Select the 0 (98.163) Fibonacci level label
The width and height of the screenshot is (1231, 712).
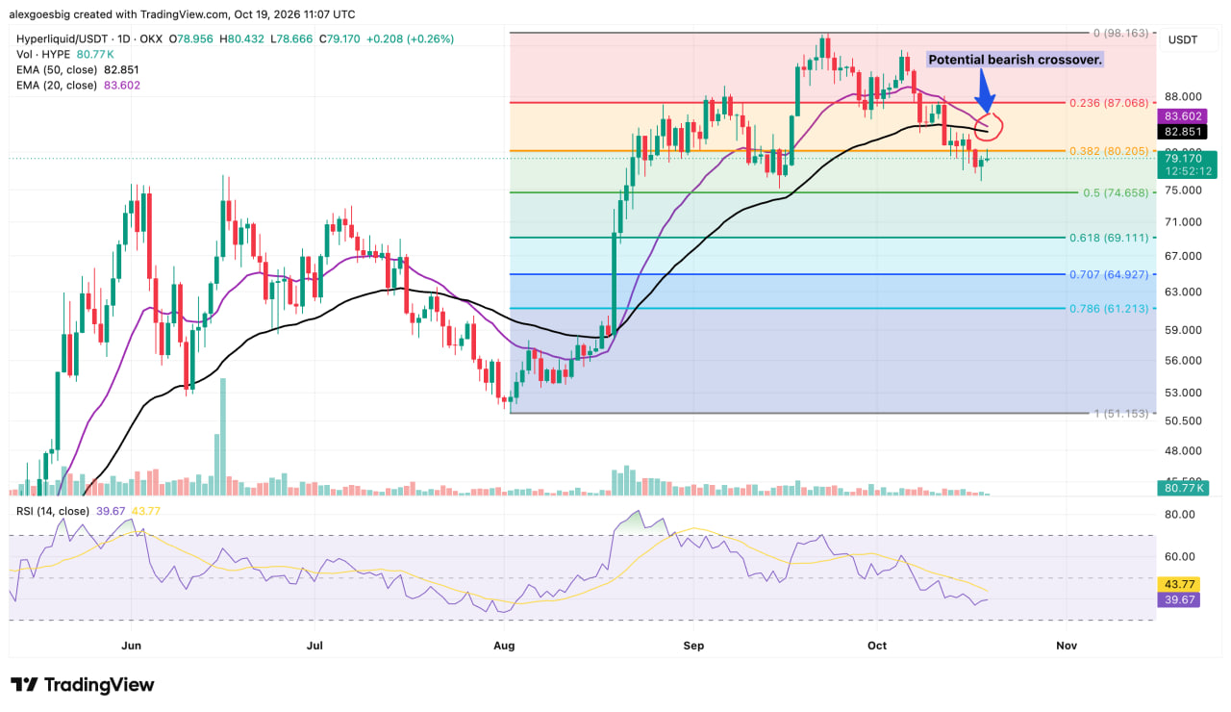click(x=1120, y=33)
